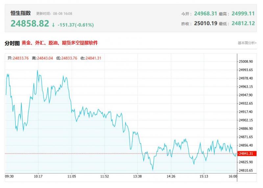
Task: Click chart close value 24841.31 after 收
Action: (93, 58)
